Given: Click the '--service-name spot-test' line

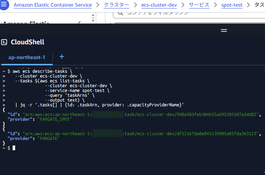Looking at the screenshot, I should (x=77, y=90).
